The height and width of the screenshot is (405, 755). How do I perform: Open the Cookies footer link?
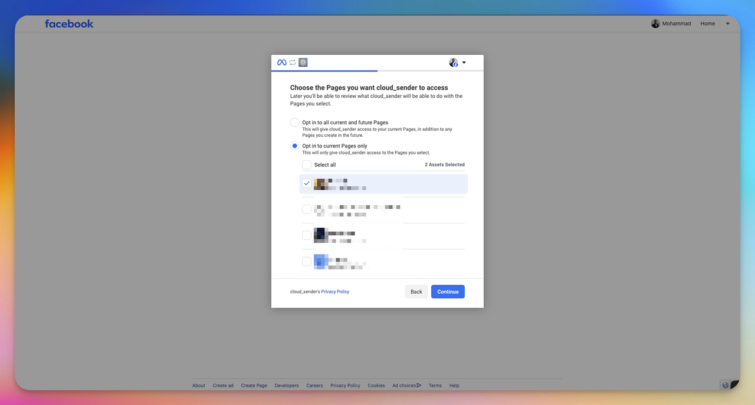click(376, 386)
